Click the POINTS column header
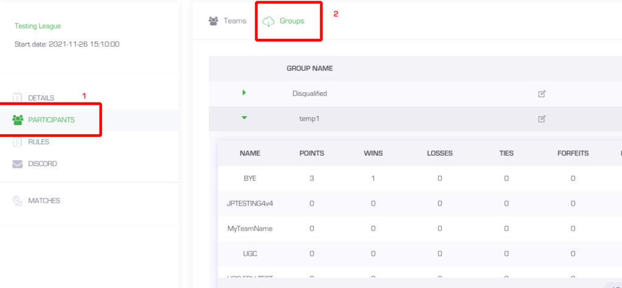The image size is (622, 288). point(312,153)
